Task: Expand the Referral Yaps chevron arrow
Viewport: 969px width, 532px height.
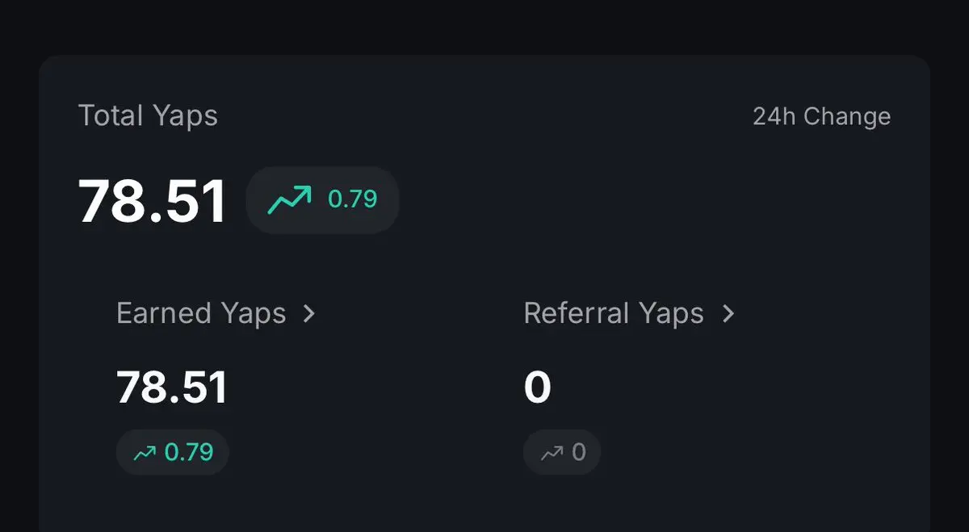Action: (x=728, y=314)
